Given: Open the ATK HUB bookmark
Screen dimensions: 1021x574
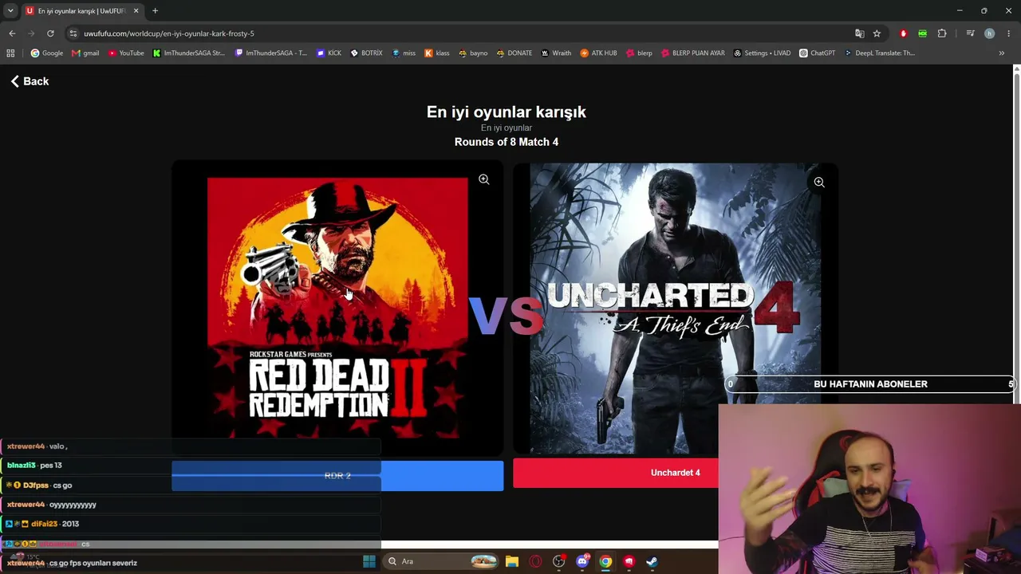Looking at the screenshot, I should (x=598, y=53).
